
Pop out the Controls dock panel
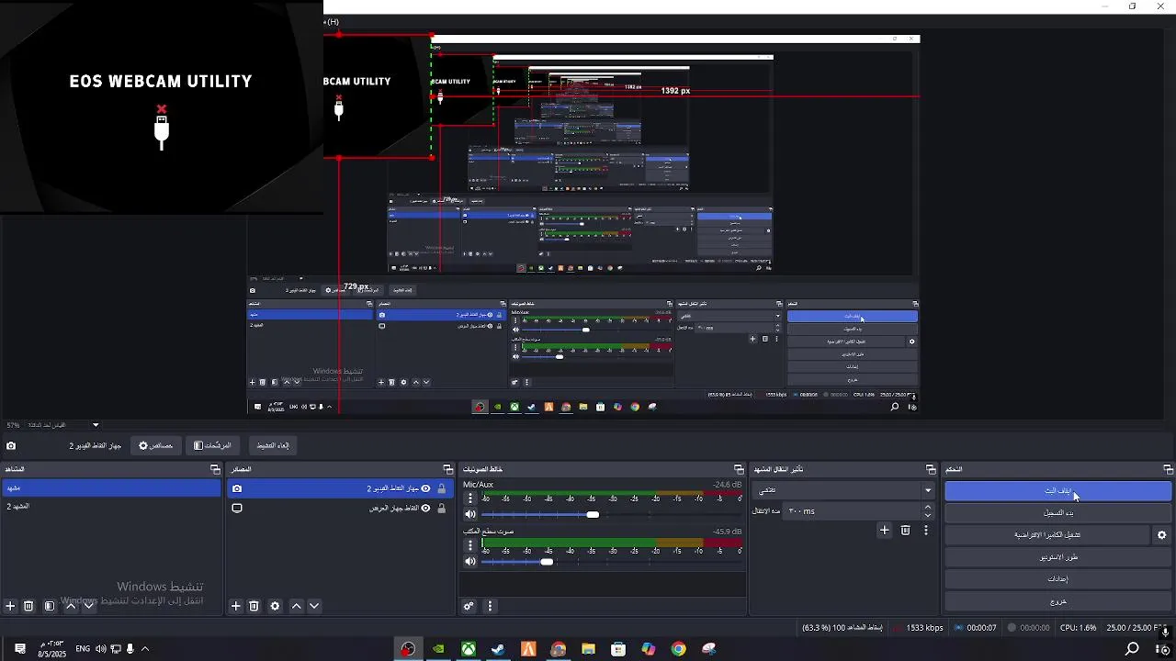click(1168, 470)
